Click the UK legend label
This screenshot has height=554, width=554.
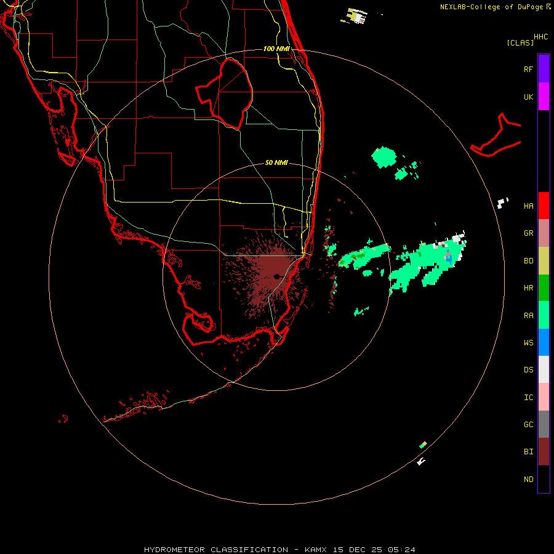click(528, 97)
